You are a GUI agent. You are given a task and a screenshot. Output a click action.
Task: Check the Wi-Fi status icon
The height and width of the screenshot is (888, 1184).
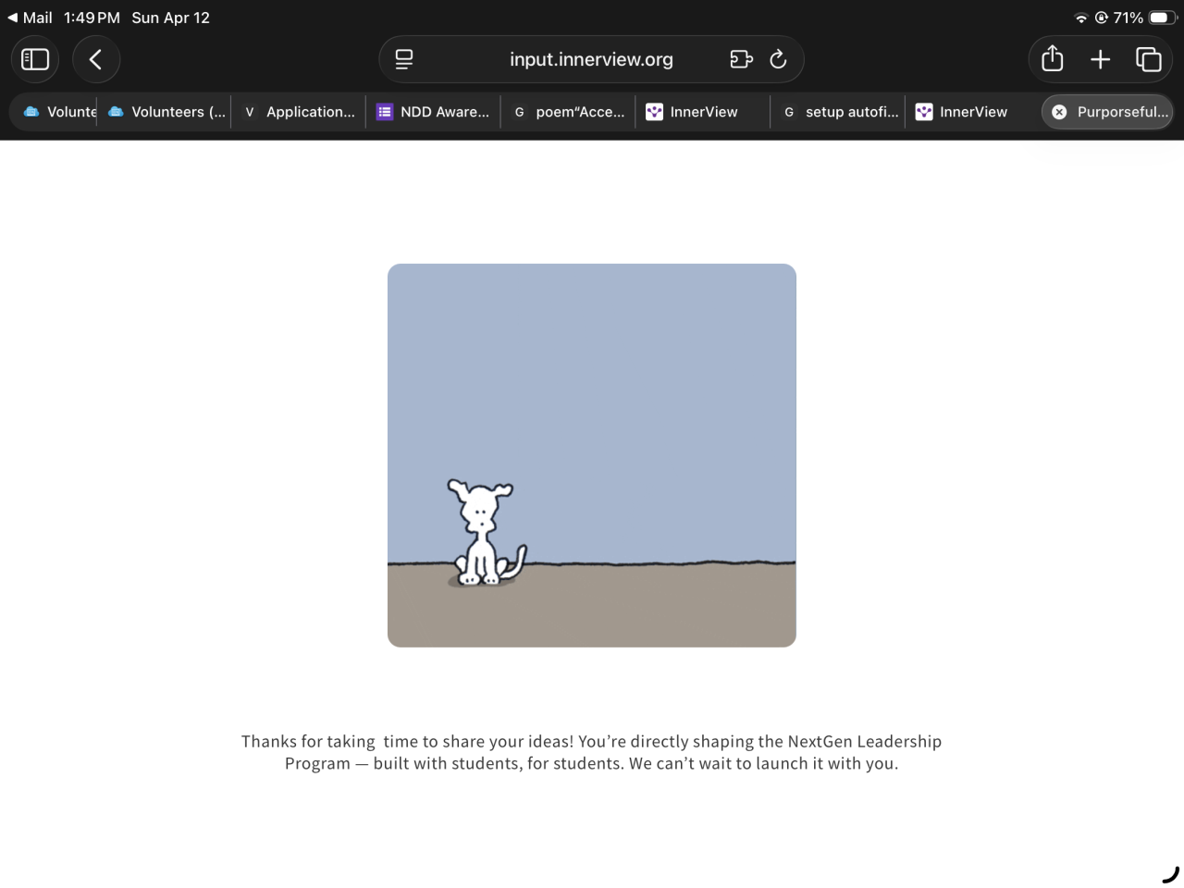(x=1080, y=18)
